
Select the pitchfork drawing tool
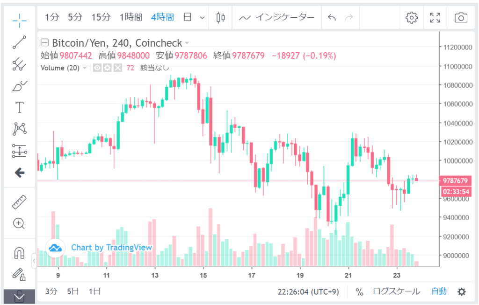coord(19,64)
